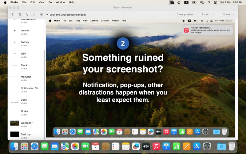
Task: Click the redo arrow toolbar icon
Action: click(x=34, y=14)
